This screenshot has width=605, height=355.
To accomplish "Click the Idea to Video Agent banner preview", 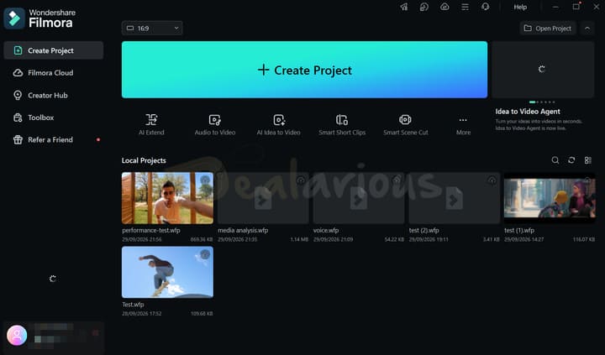I will tap(543, 70).
